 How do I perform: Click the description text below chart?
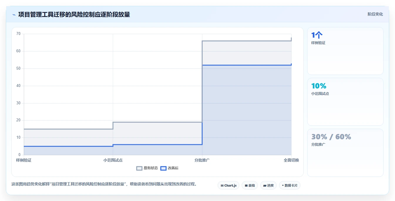[x=104, y=184]
